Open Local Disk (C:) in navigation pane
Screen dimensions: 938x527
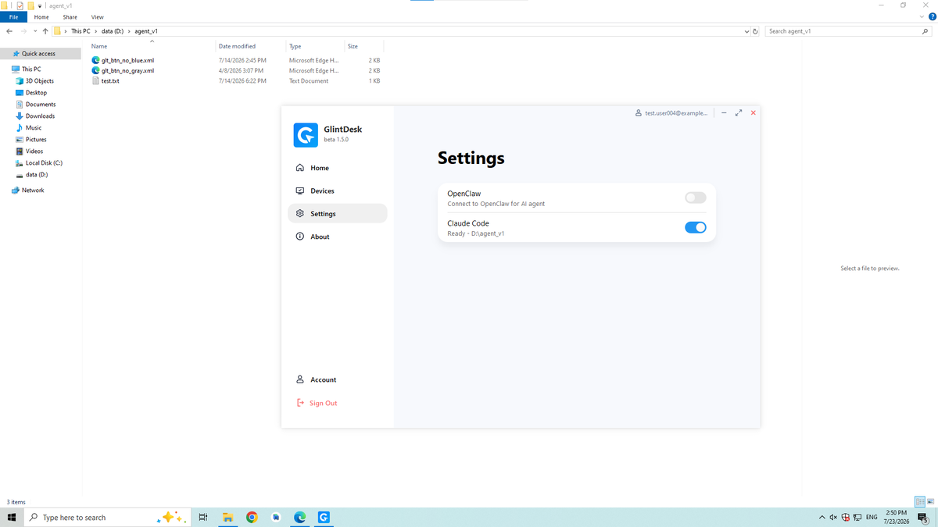(44, 162)
